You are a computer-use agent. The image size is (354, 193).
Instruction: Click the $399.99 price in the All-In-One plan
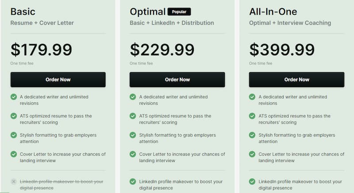(x=282, y=50)
